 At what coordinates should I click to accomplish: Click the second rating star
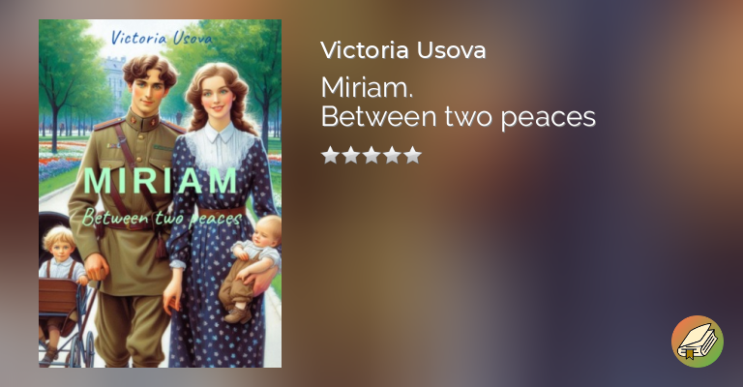click(350, 155)
